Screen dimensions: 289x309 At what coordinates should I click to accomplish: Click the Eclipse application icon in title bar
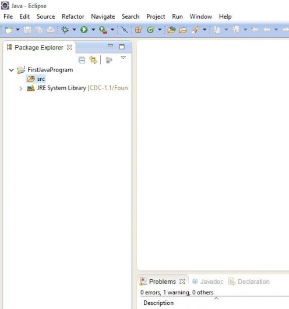[x=5, y=5]
